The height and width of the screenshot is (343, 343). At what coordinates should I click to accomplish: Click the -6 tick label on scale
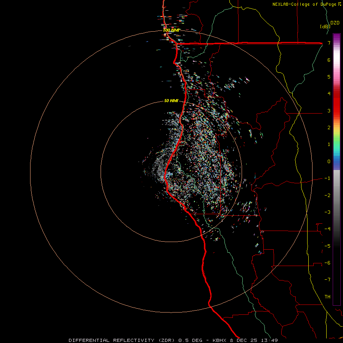point(327,263)
